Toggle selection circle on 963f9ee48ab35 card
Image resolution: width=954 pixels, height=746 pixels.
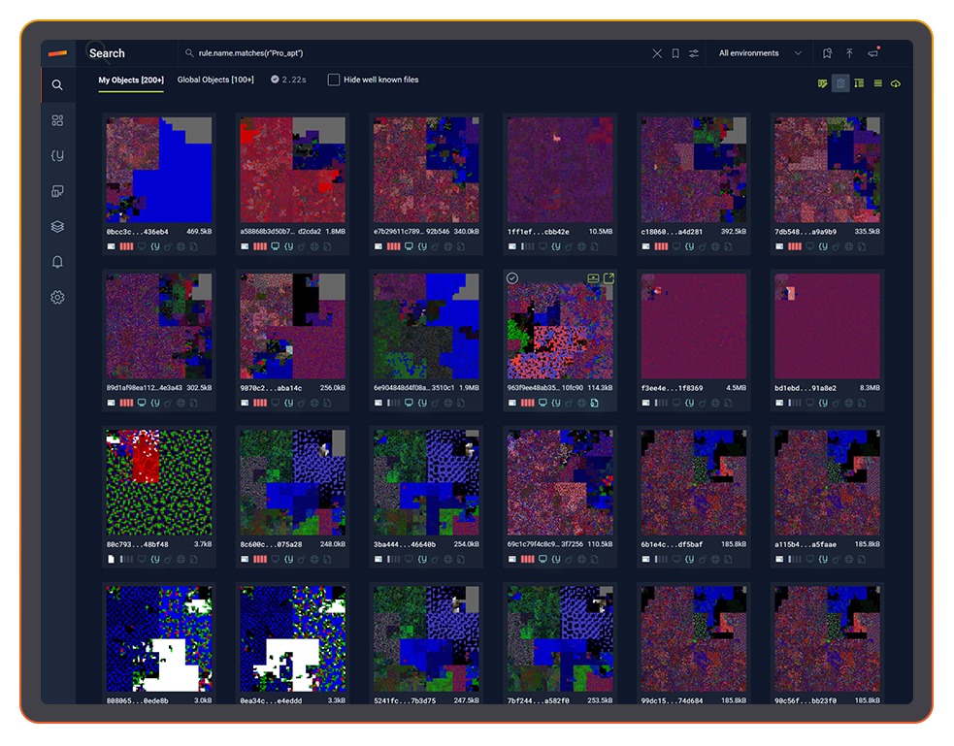click(512, 278)
